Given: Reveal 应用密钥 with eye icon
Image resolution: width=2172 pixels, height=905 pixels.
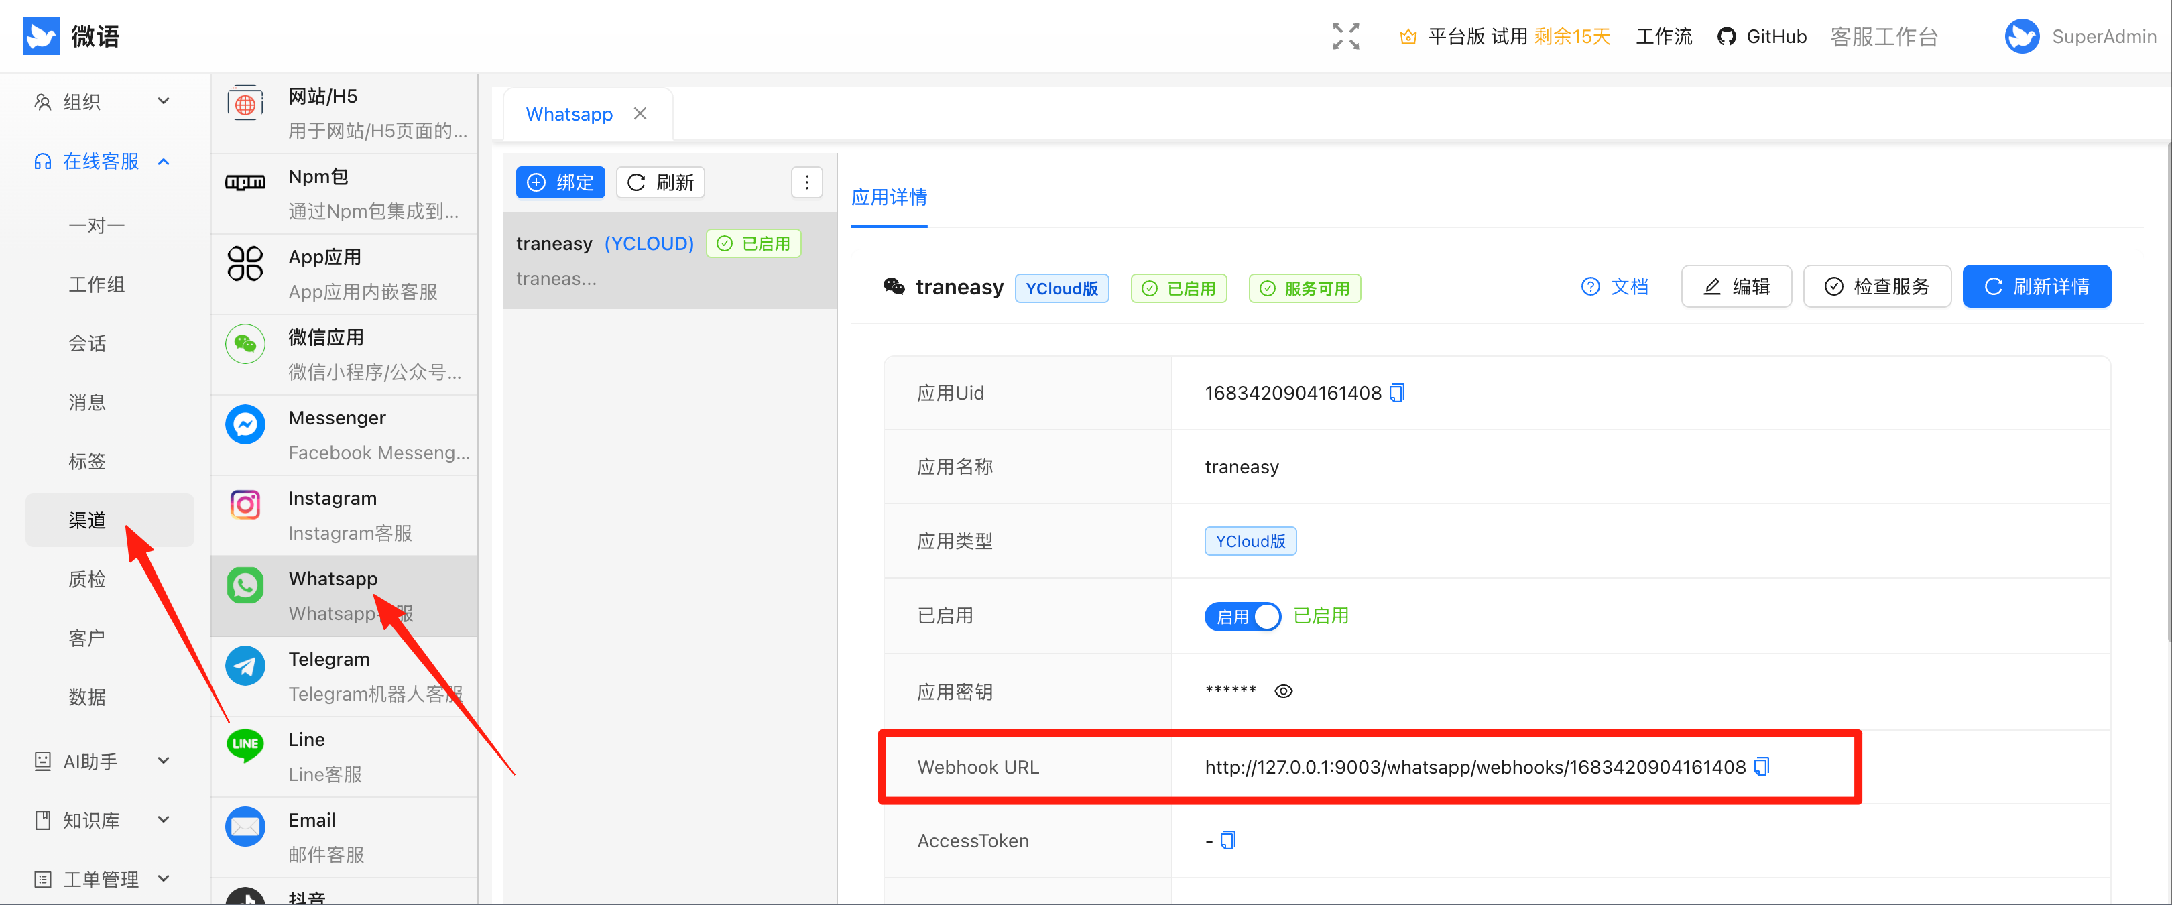Looking at the screenshot, I should (x=1282, y=690).
